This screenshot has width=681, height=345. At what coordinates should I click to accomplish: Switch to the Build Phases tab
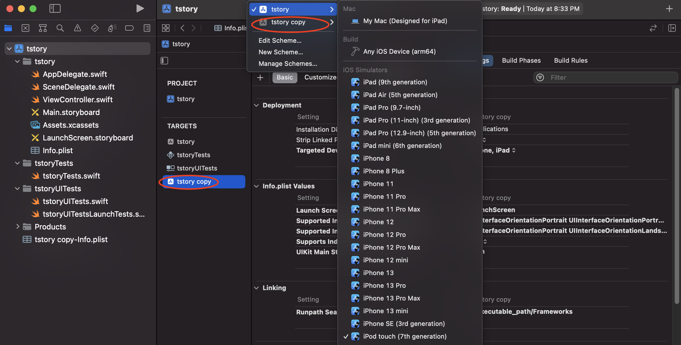click(x=521, y=60)
